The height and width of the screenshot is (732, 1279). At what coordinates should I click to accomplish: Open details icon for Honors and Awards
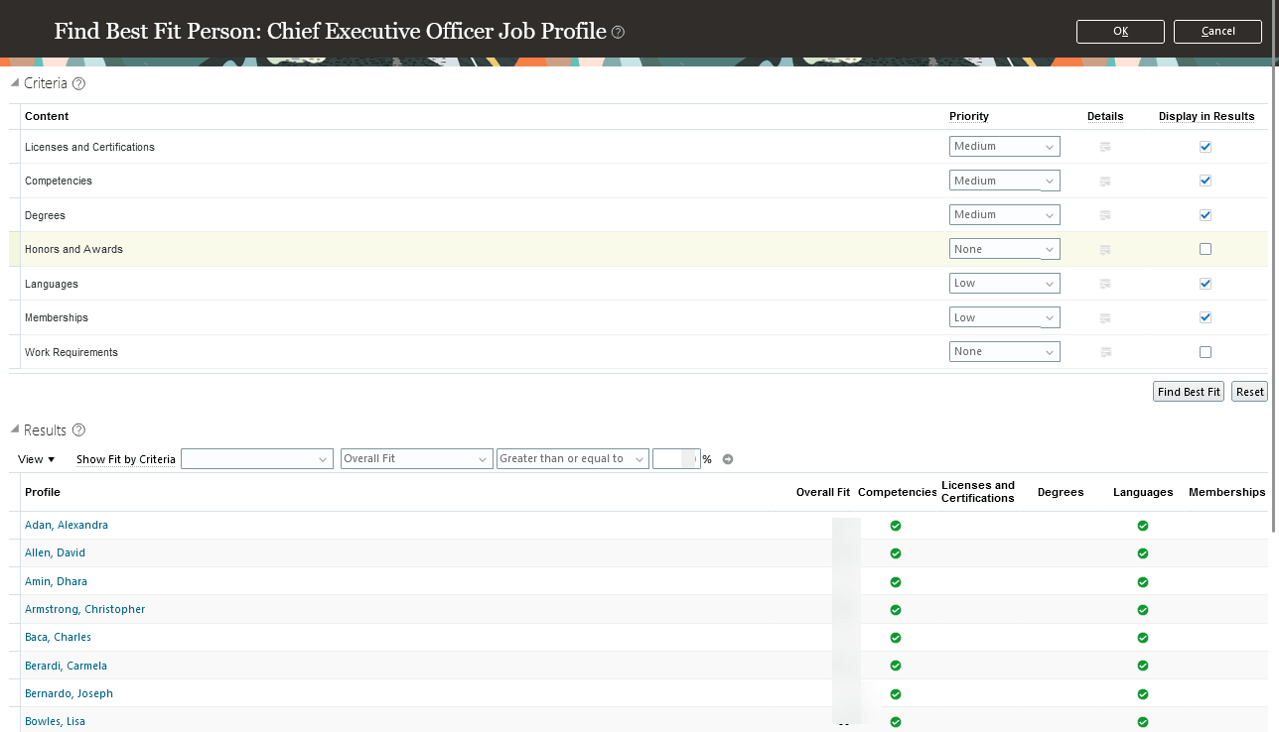[x=1105, y=250]
